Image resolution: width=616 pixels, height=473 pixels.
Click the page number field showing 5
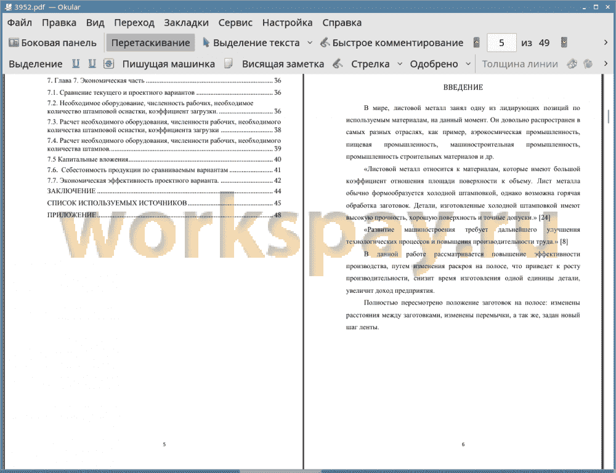pyautogui.click(x=501, y=43)
